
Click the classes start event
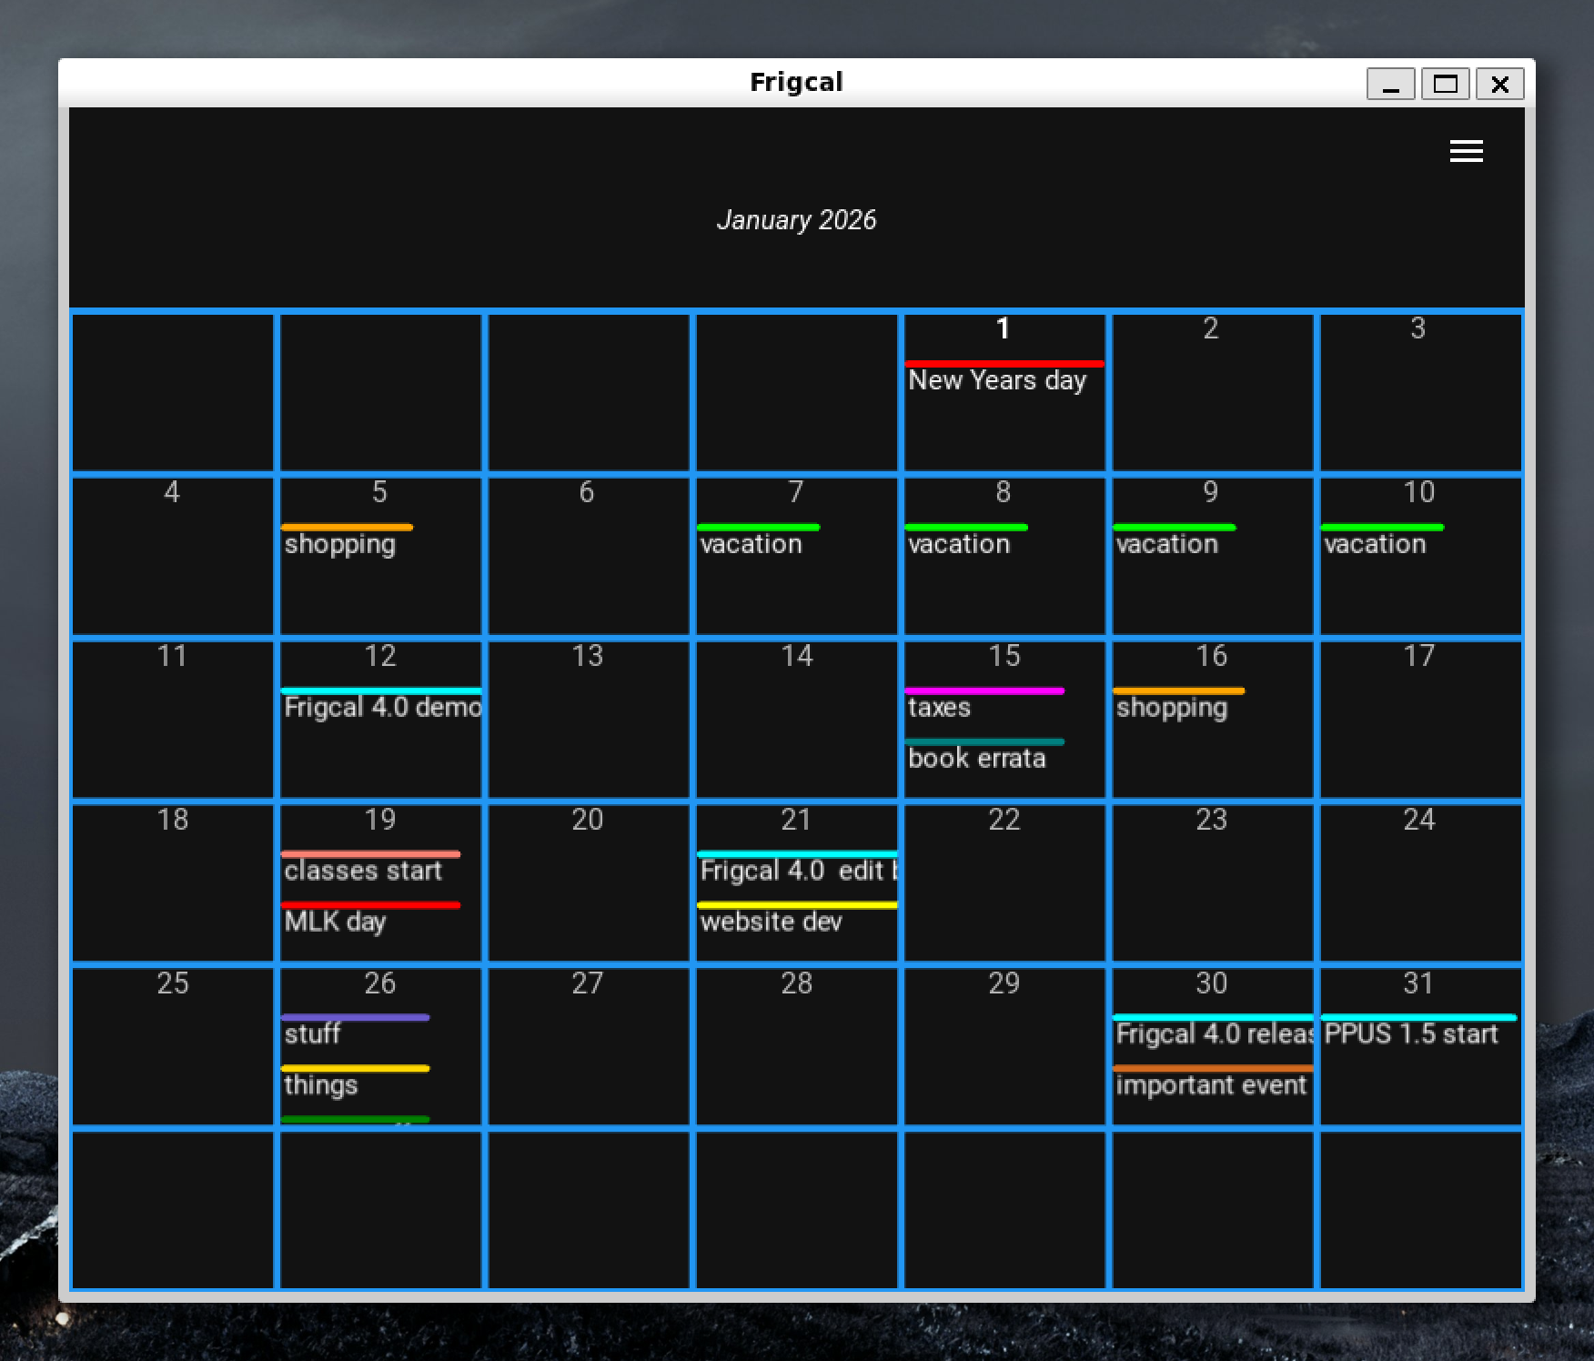coord(363,872)
